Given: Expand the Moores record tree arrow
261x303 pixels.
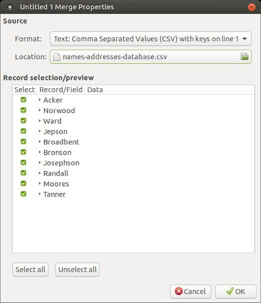Looking at the screenshot, I should (x=40, y=183).
